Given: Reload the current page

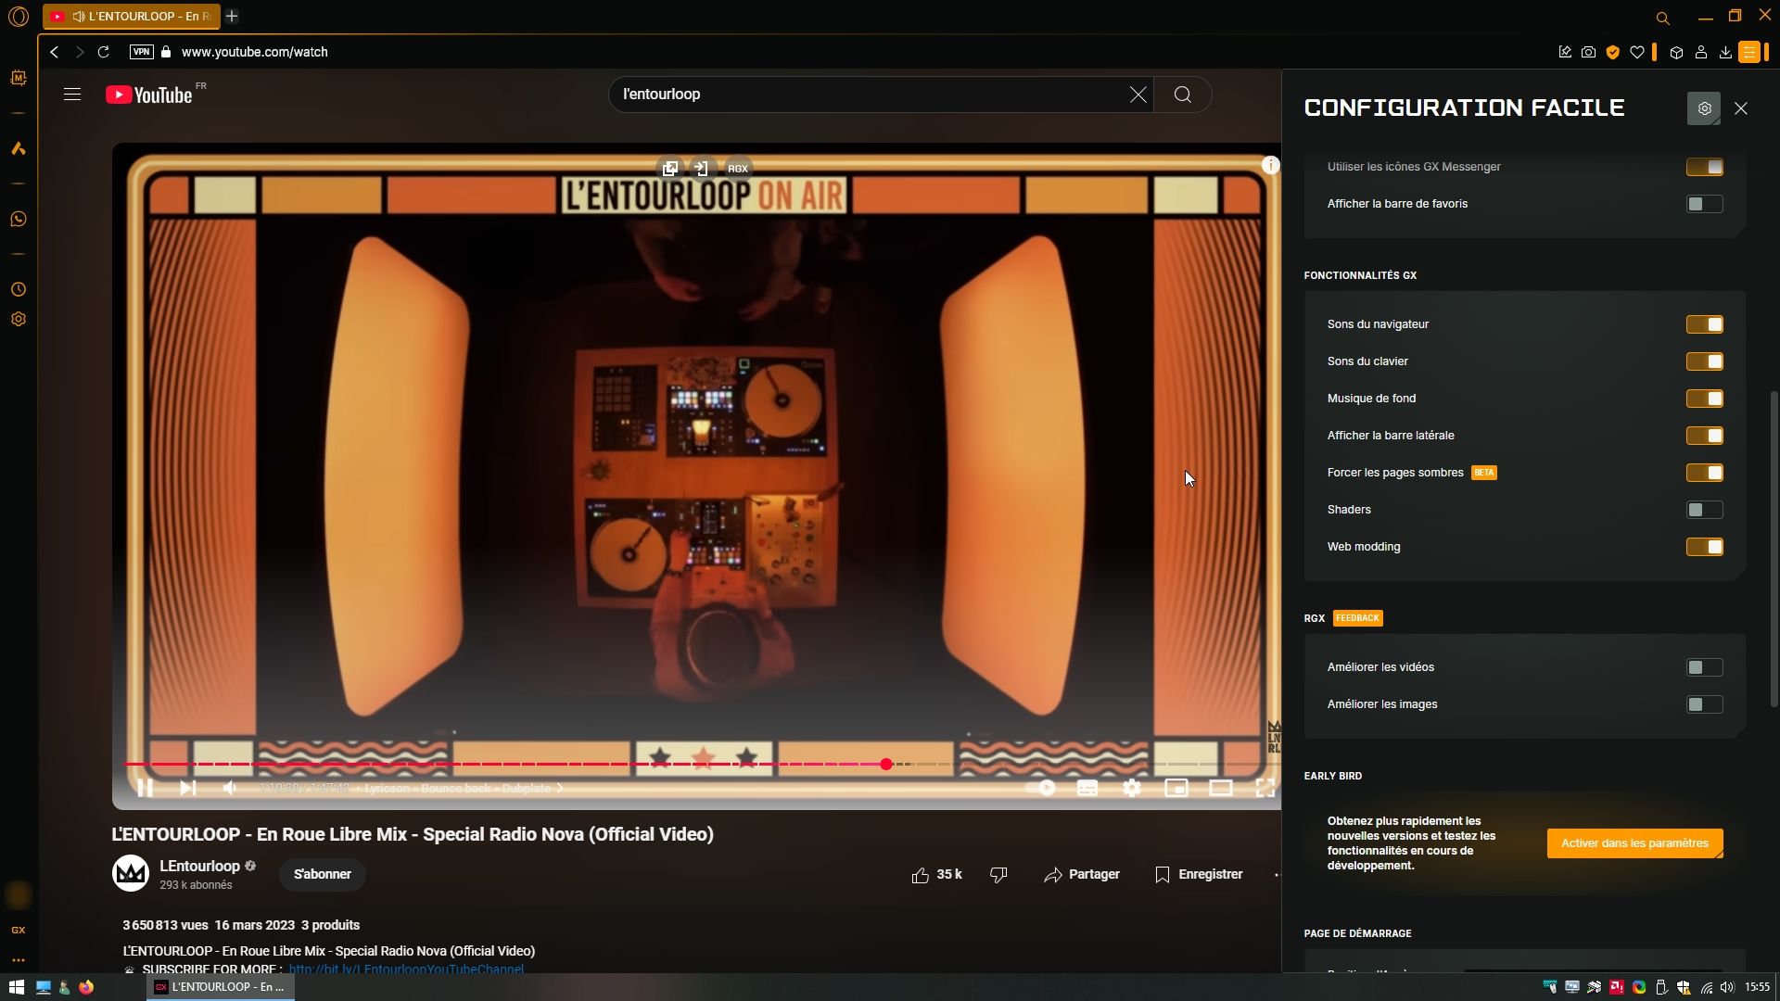Looking at the screenshot, I should point(104,52).
